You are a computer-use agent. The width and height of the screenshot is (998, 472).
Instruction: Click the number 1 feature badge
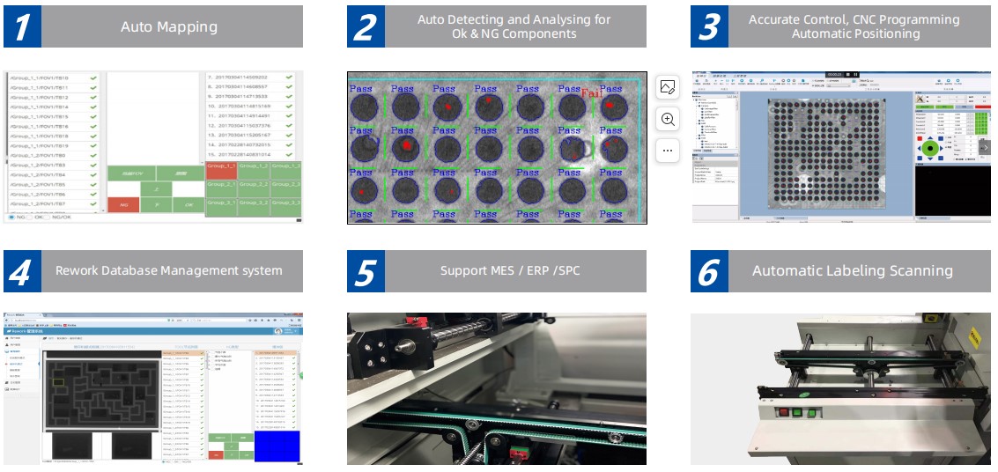[22, 26]
